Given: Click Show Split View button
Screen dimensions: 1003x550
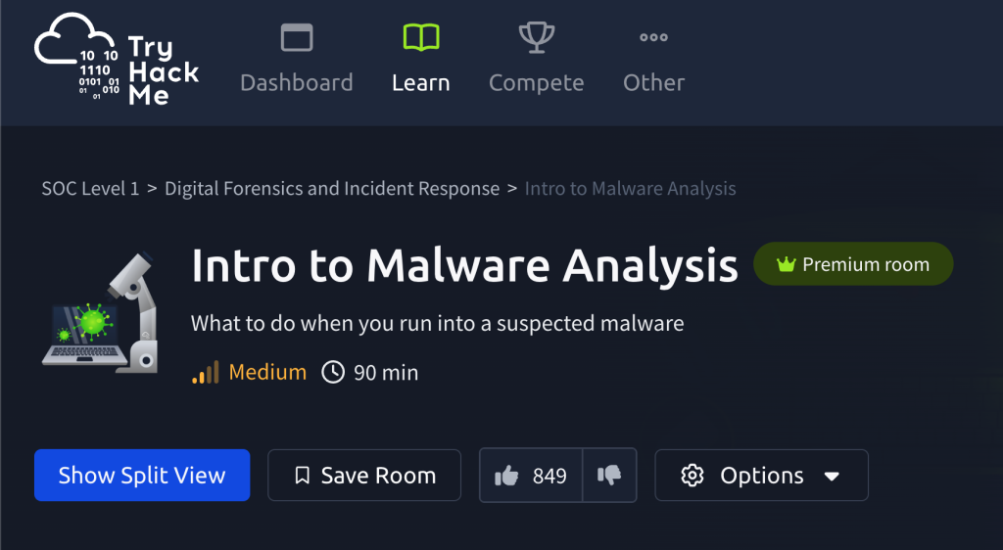Looking at the screenshot, I should (142, 476).
